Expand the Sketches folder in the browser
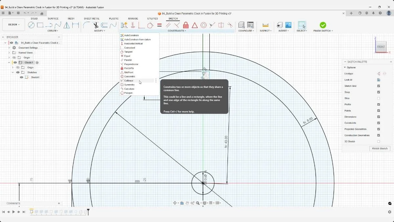Viewport: 394px width, 222px height. tap(12, 72)
